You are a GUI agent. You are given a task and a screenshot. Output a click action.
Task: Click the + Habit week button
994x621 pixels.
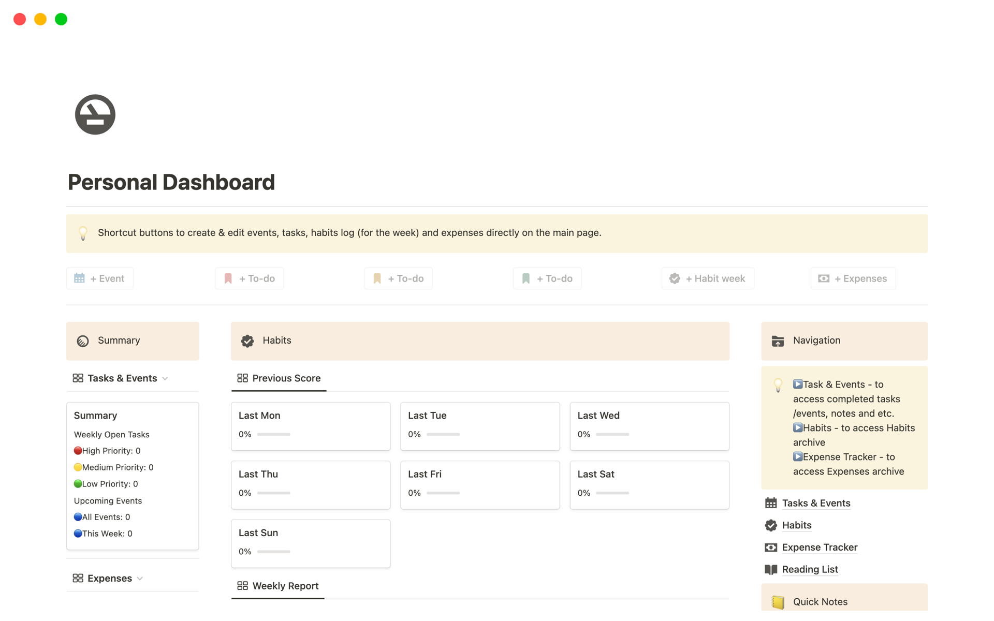(x=708, y=278)
